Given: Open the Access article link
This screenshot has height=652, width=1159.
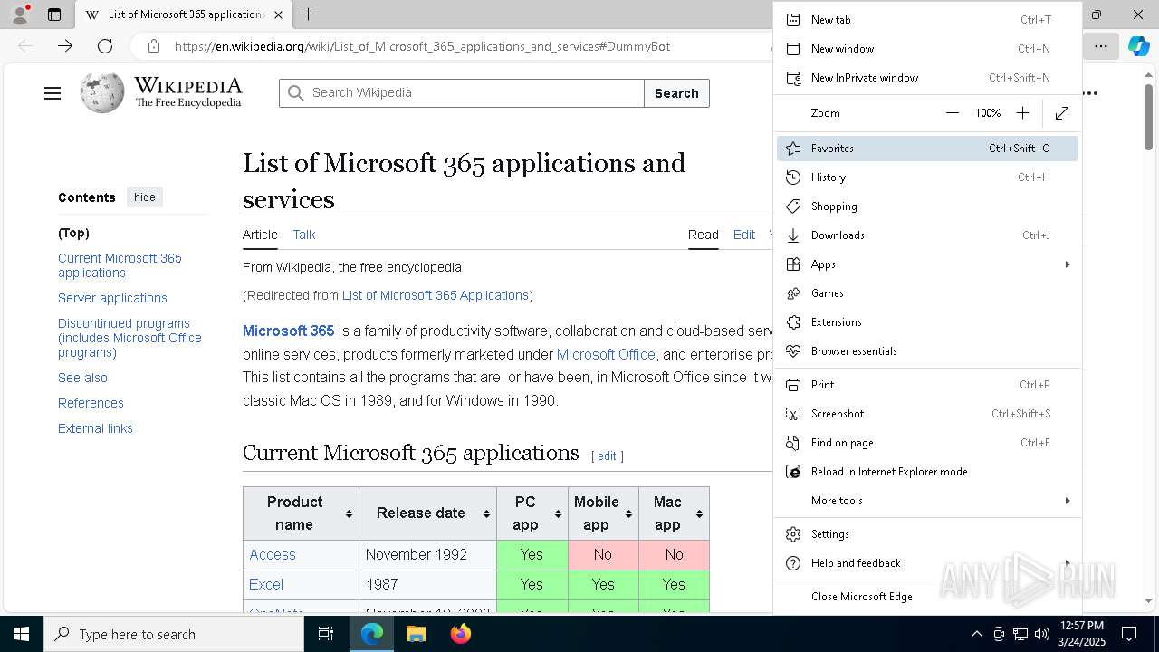Looking at the screenshot, I should tap(273, 554).
